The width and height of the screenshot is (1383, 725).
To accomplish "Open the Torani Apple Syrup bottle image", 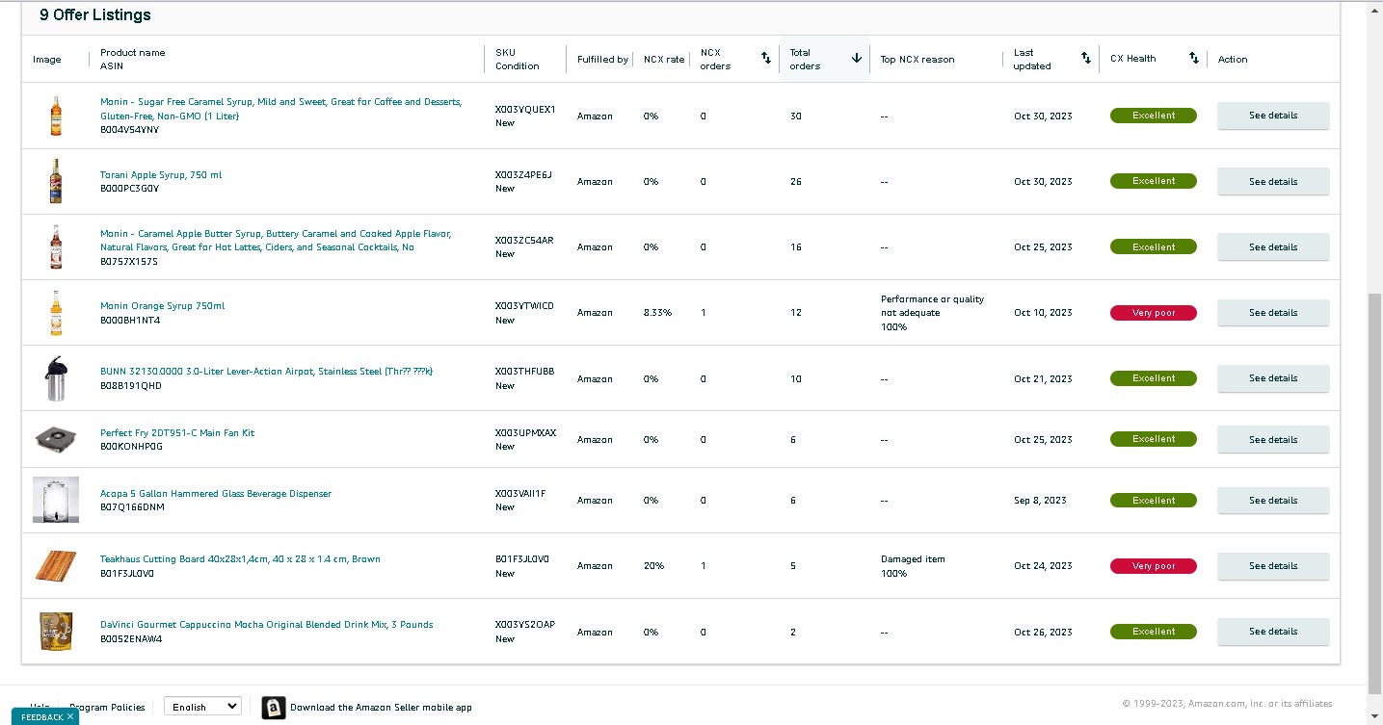I will (56, 181).
